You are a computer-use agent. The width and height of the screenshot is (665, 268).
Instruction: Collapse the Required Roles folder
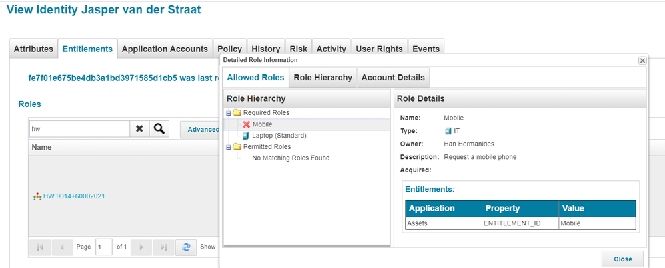coord(228,113)
